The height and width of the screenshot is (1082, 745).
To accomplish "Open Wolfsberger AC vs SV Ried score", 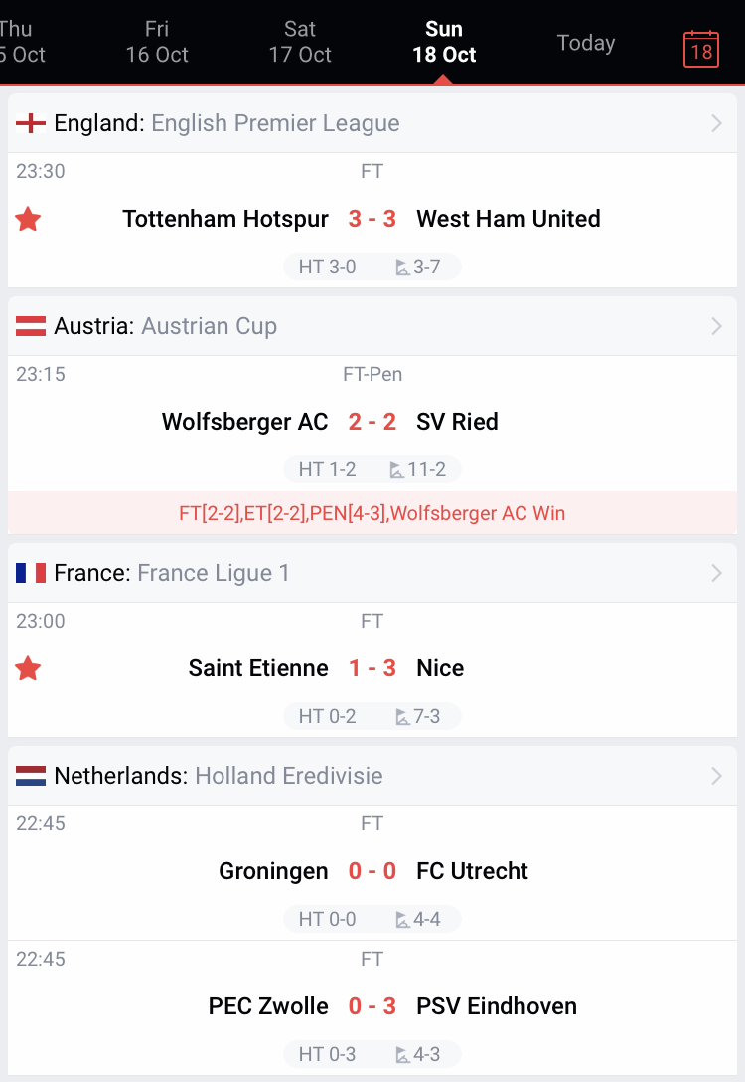I will point(372,422).
